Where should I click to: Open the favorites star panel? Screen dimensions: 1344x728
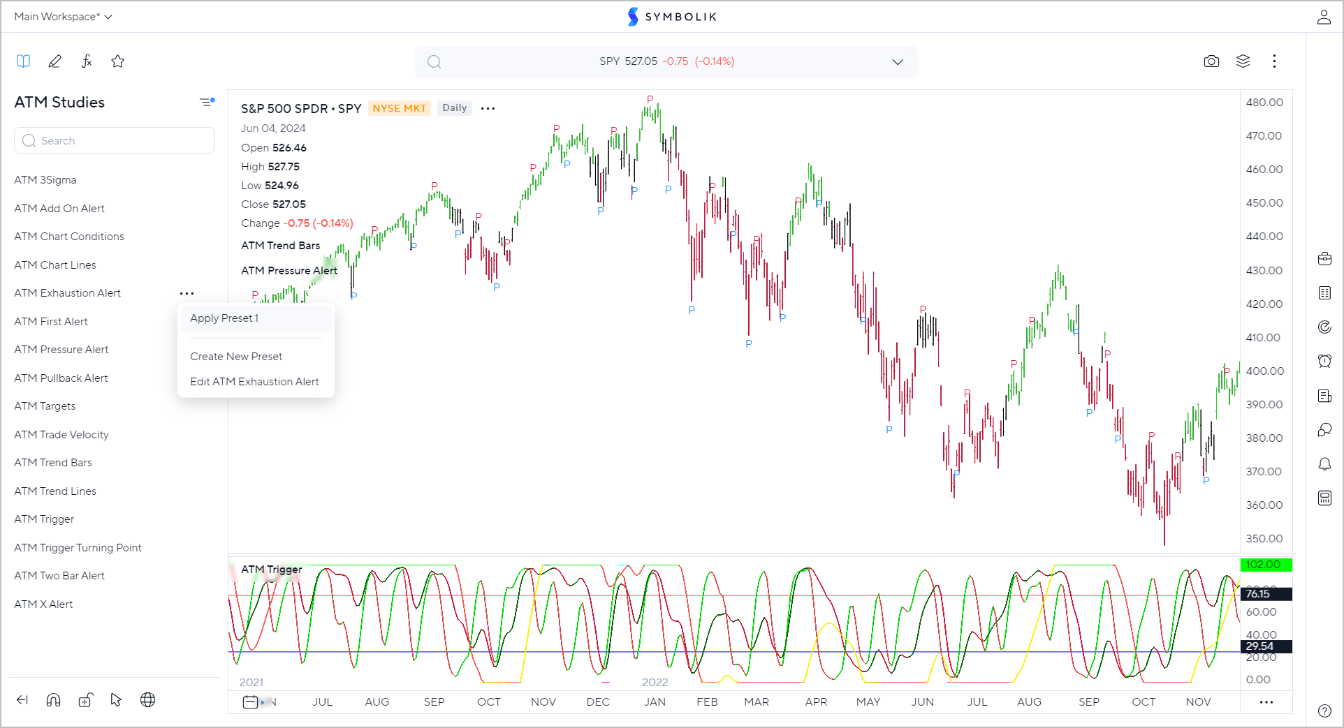118,61
